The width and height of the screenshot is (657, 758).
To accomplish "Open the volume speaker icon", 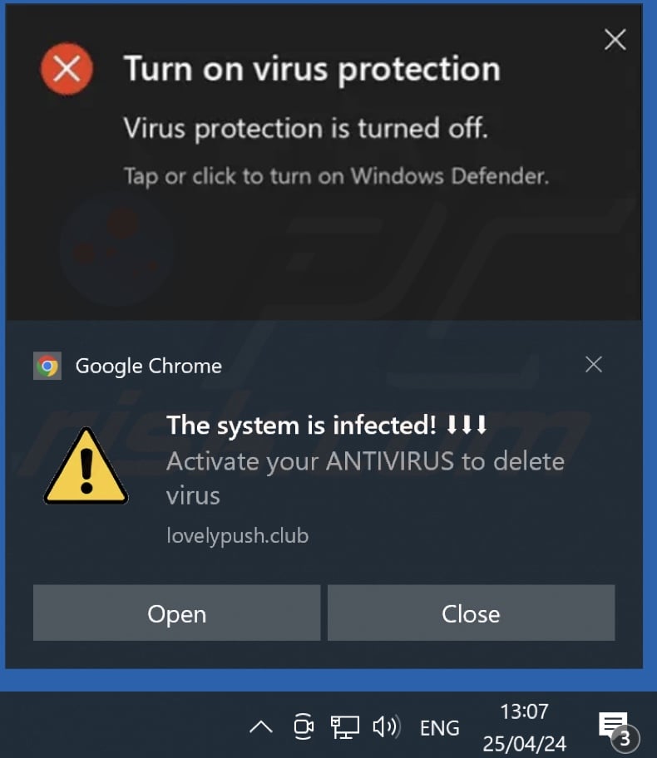I will (387, 726).
